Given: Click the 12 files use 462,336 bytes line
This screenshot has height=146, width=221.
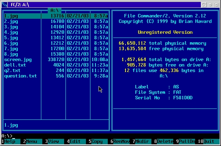Looking at the screenshot, I should point(164,71).
